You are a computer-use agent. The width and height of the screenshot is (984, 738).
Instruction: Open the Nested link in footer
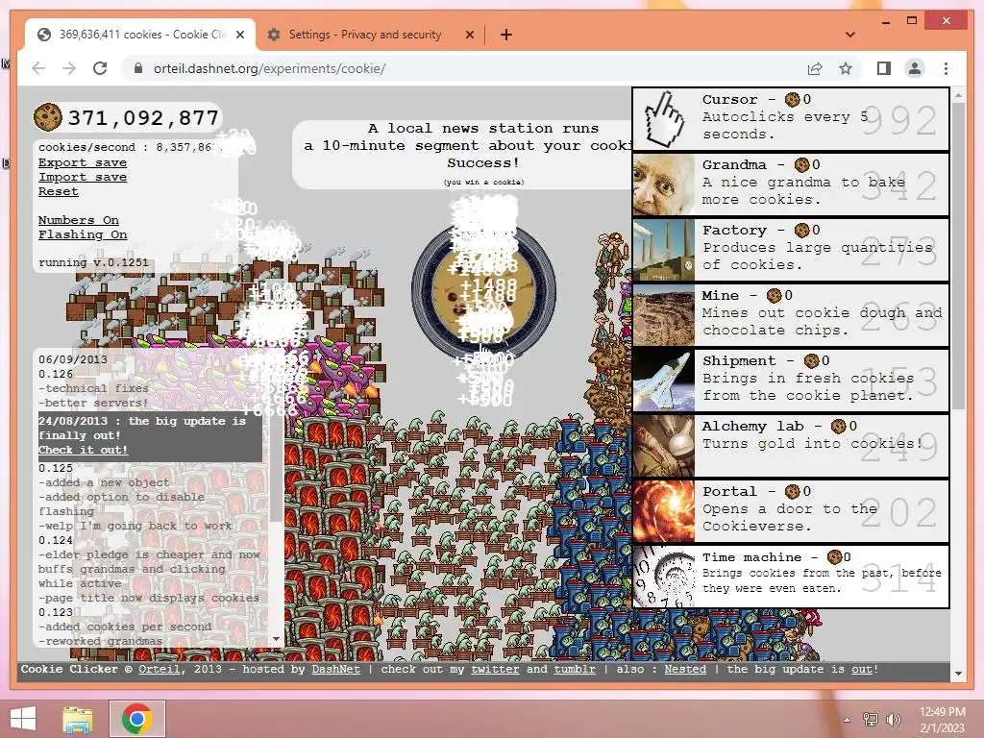coord(685,669)
